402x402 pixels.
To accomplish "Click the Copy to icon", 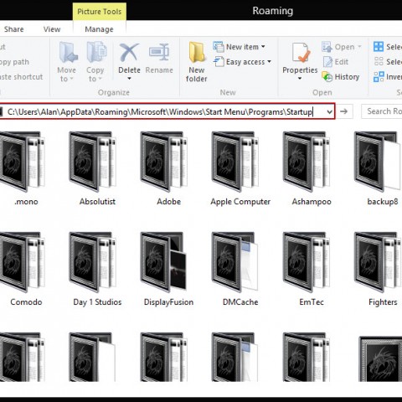I will tap(96, 53).
